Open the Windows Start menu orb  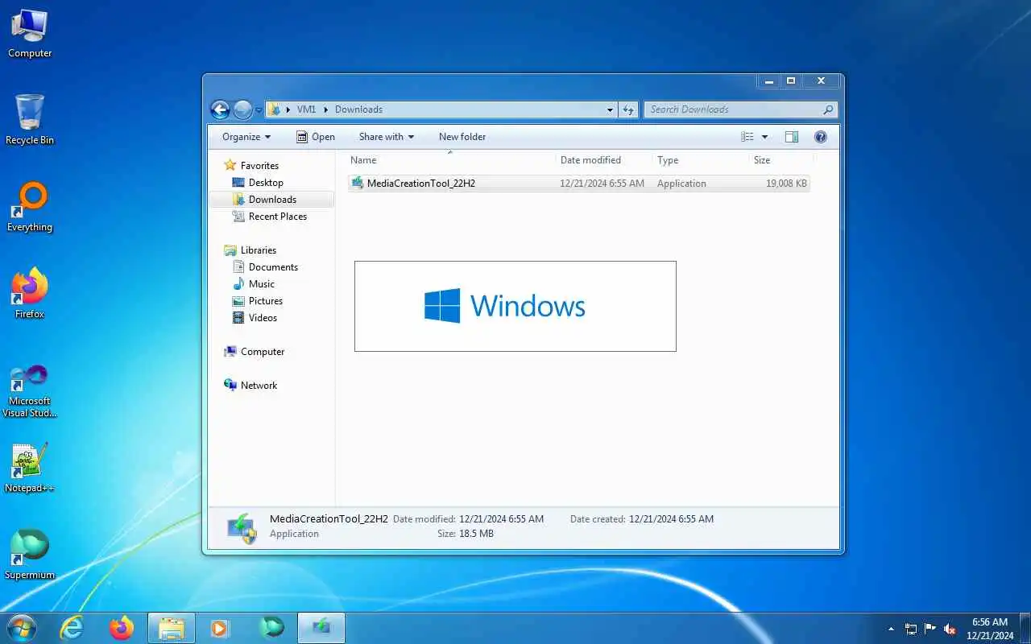tap(21, 628)
